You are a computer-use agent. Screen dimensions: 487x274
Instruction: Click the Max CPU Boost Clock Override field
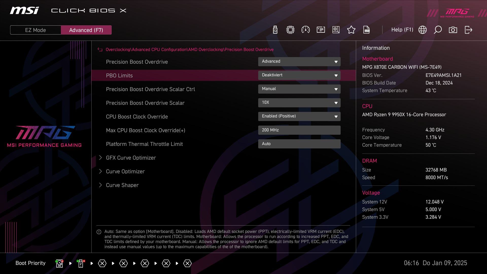(299, 130)
